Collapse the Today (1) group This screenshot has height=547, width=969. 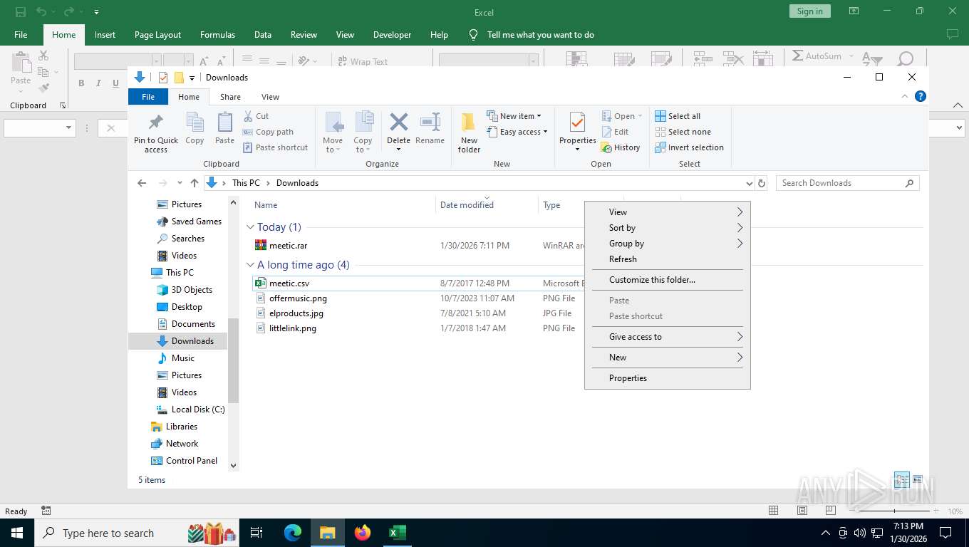(250, 227)
